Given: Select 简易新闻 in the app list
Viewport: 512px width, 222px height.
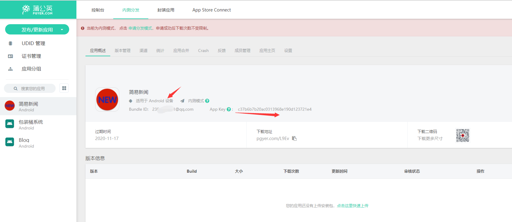Looking at the screenshot, I should click(38, 106).
